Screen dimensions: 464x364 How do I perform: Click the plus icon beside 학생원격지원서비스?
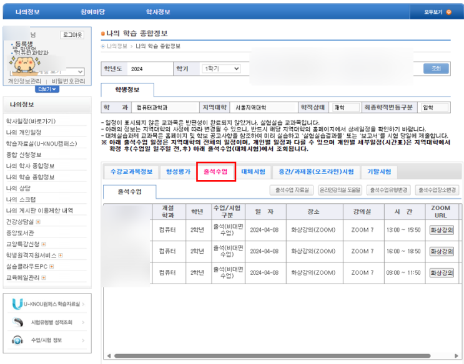61,256
